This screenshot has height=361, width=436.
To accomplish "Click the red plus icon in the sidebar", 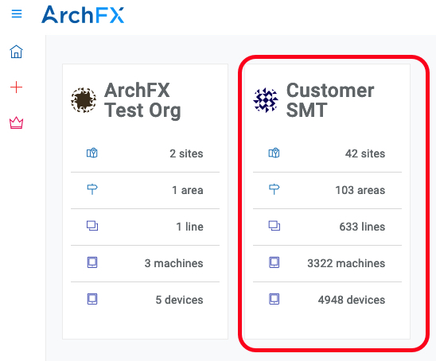I will [x=16, y=87].
